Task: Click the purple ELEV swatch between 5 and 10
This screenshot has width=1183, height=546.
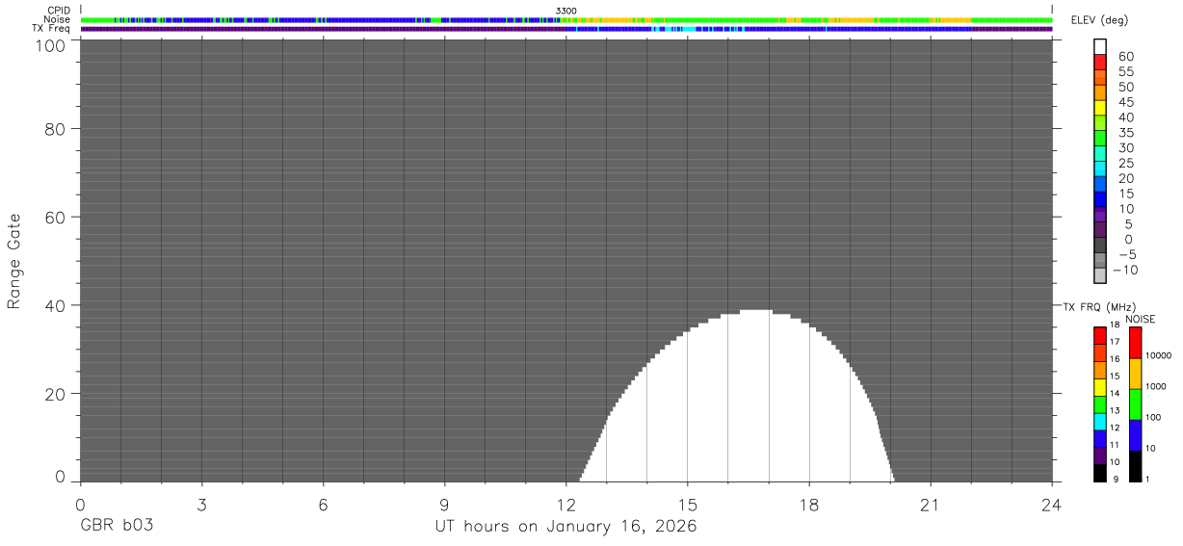Action: click(x=1100, y=216)
